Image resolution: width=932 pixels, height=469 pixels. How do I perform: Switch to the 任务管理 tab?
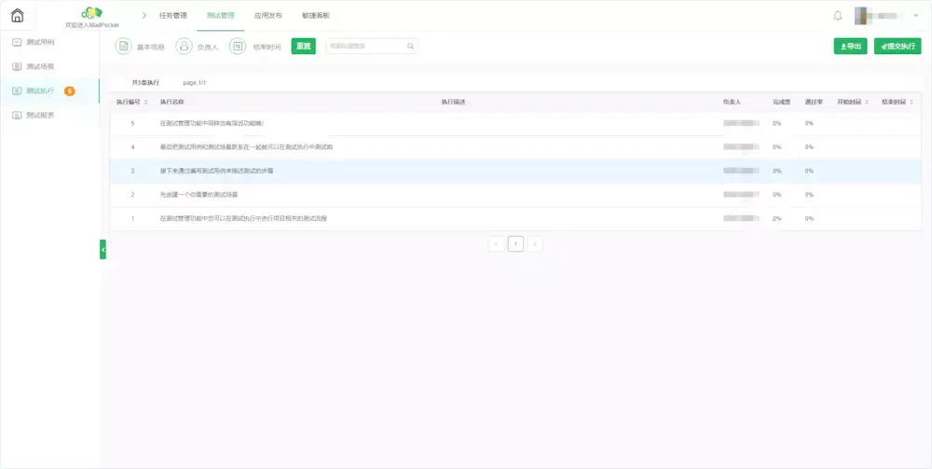(173, 16)
